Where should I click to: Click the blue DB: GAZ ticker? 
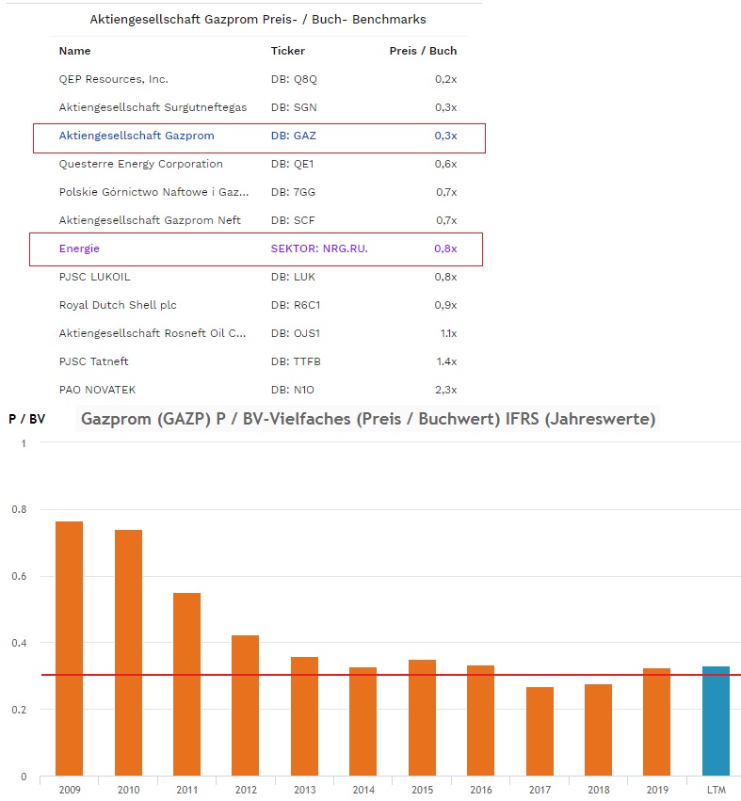(294, 136)
